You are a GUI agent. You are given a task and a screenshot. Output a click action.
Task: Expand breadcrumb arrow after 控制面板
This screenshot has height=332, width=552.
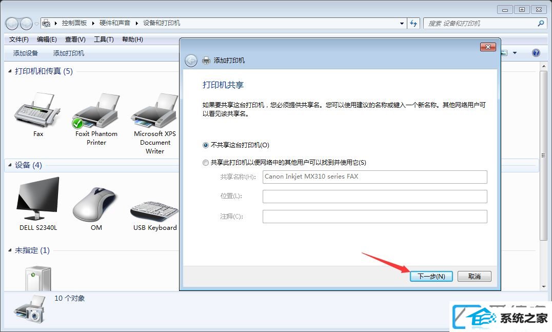click(x=93, y=23)
